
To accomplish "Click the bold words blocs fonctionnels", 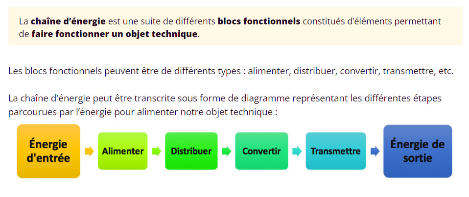I will click(x=259, y=21).
